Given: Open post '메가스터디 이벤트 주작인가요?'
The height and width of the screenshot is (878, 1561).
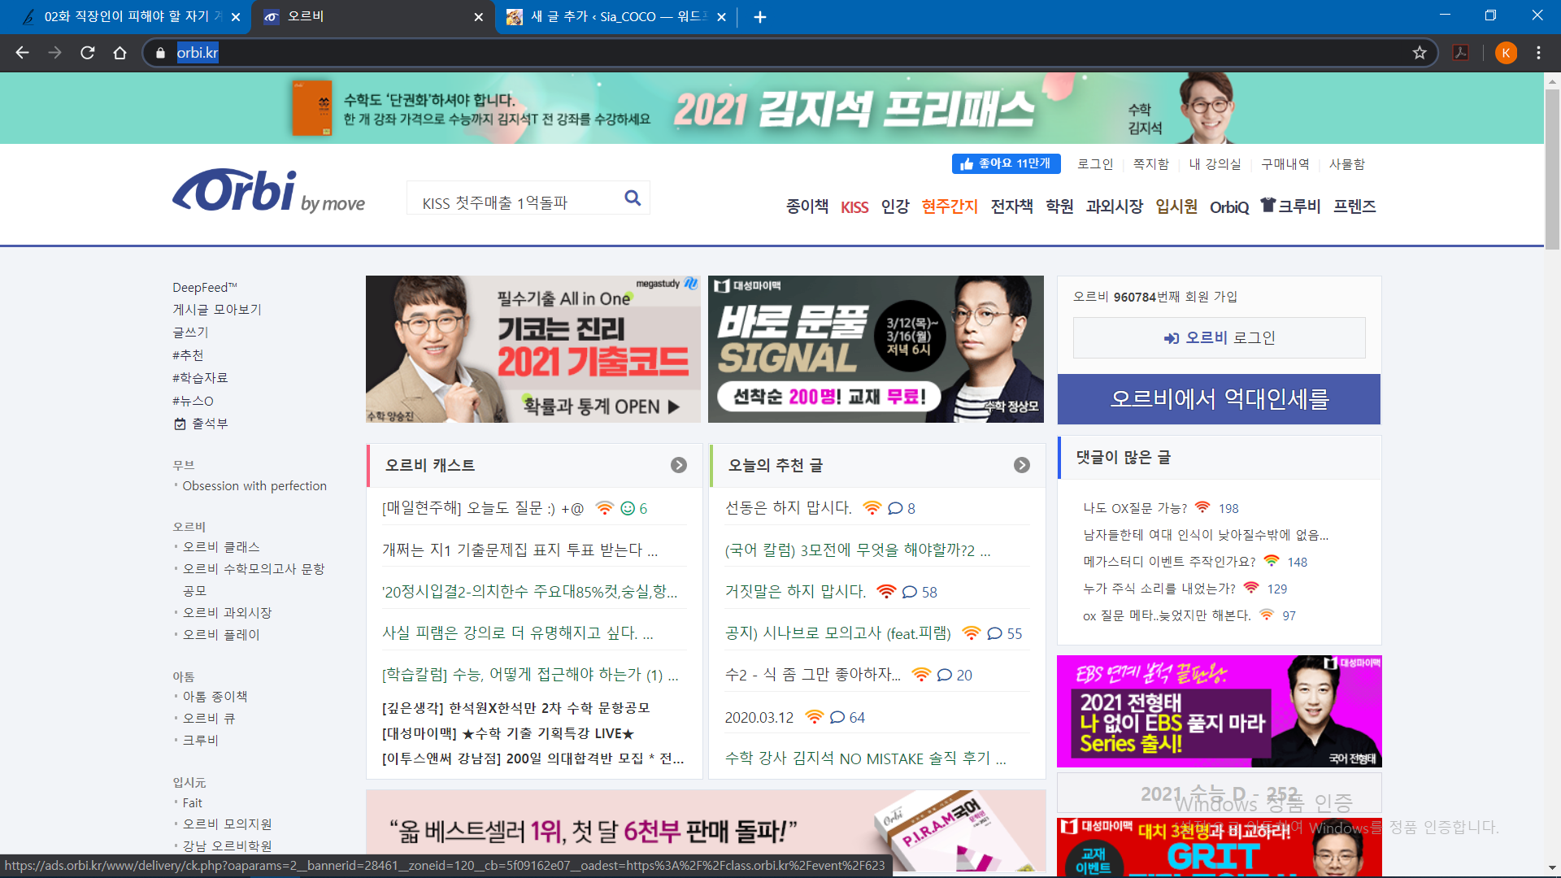Looking at the screenshot, I should [x=1169, y=562].
